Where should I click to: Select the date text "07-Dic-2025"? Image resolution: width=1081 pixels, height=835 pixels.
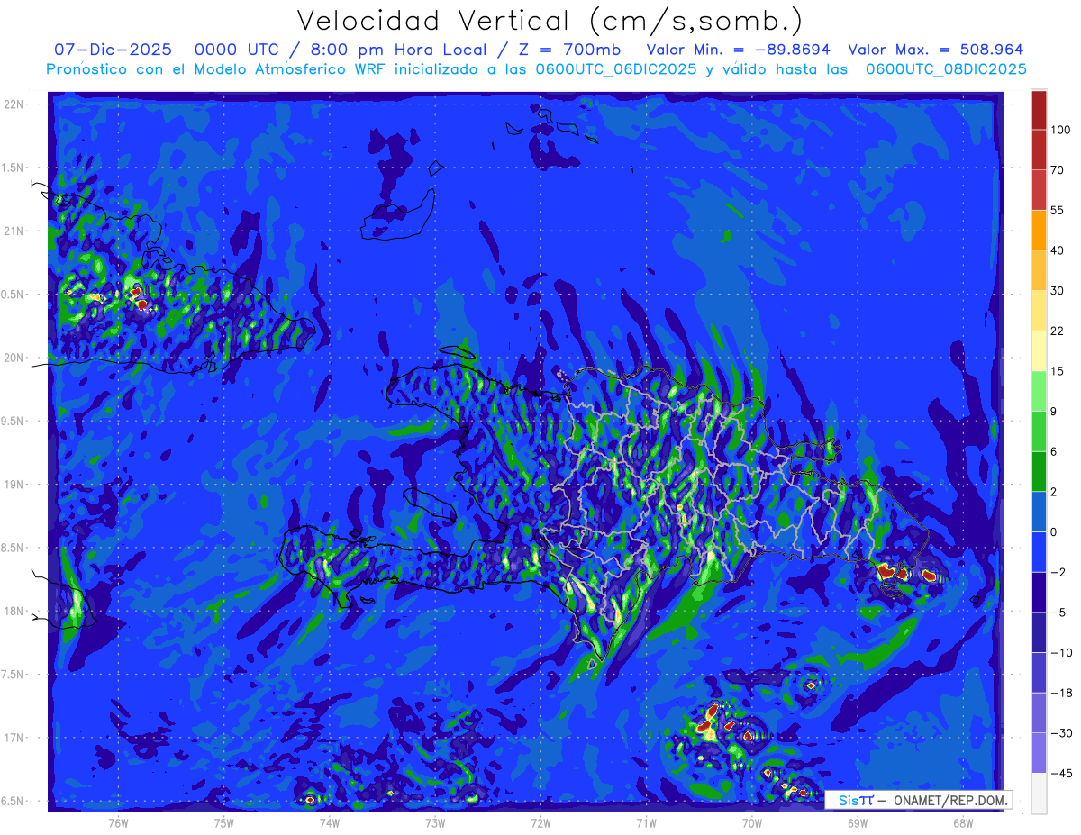(113, 50)
